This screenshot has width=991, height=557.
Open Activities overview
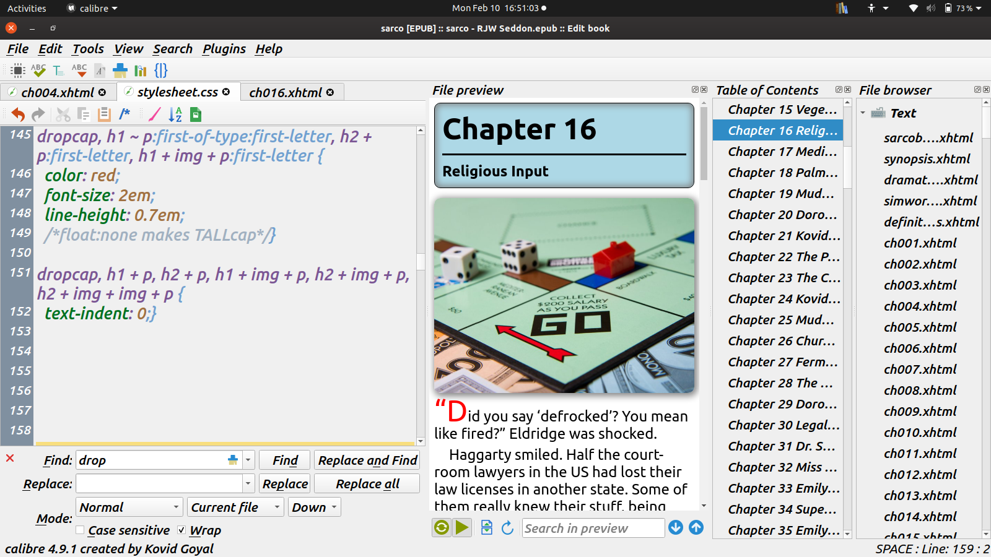pos(27,8)
